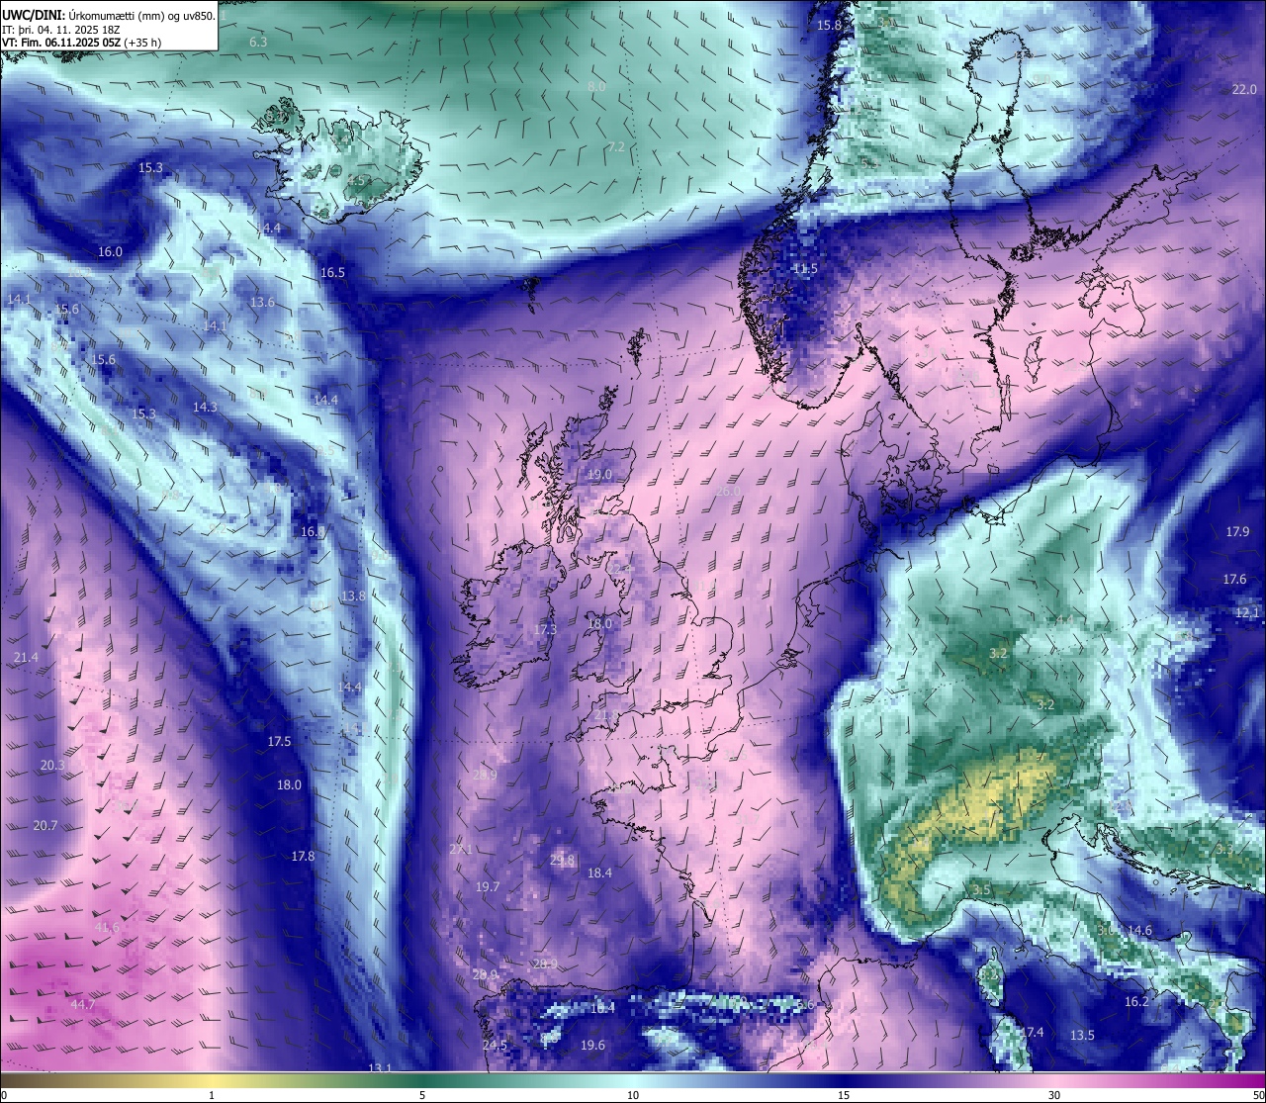The height and width of the screenshot is (1103, 1266).
Task: Click the 22.0 value on the map
Action: point(1244,89)
